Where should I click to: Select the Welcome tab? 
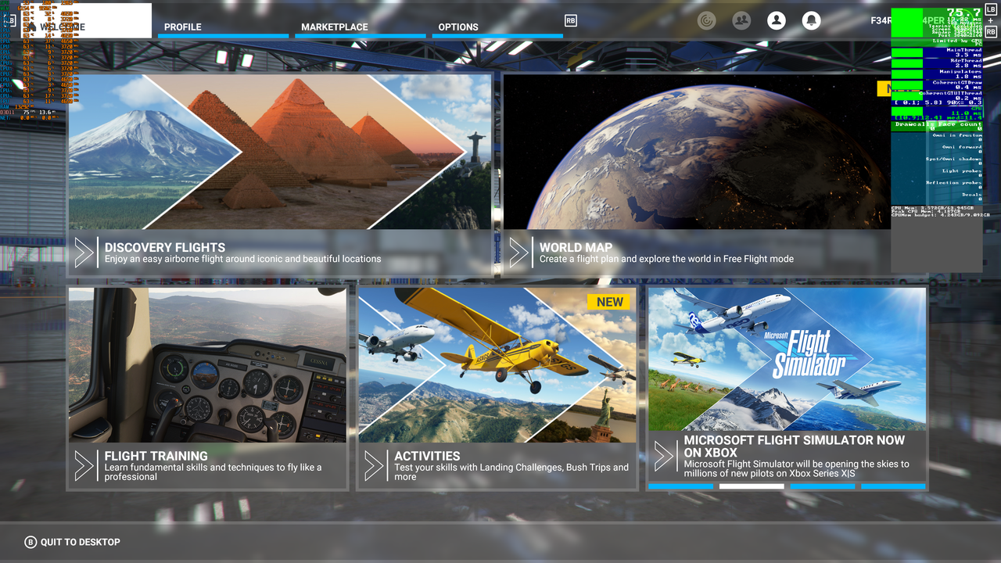(x=86, y=21)
